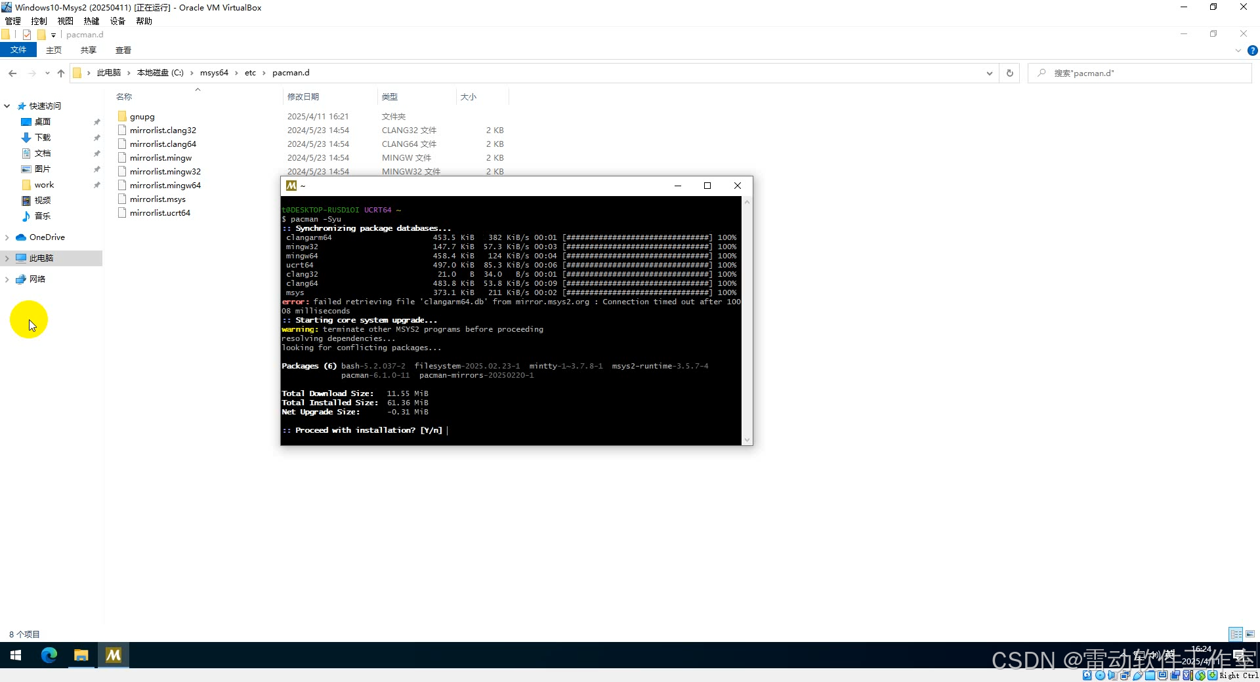Open recent locations dropdown arrow
This screenshot has width=1260, height=682.
click(47, 73)
